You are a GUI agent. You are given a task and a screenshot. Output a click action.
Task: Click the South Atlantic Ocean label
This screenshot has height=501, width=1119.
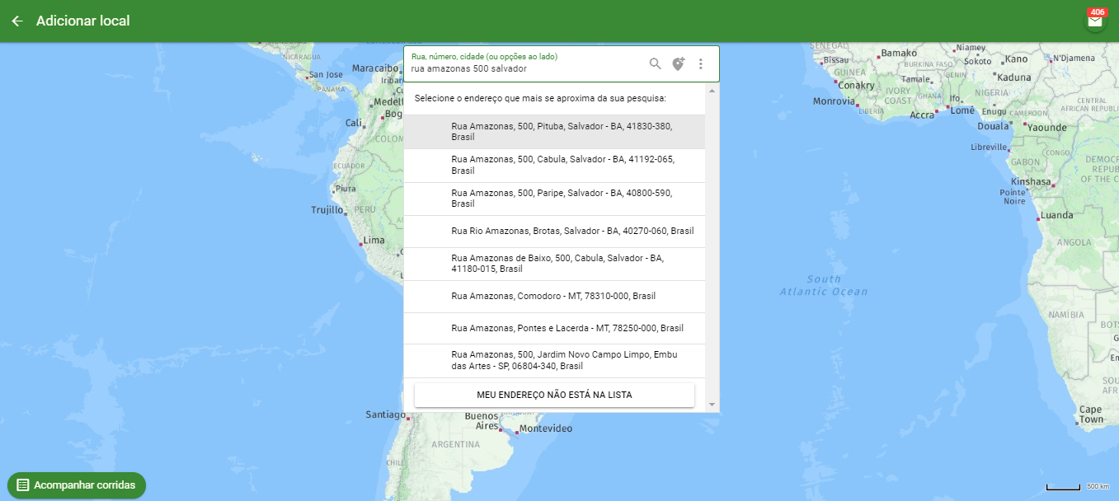[824, 285]
